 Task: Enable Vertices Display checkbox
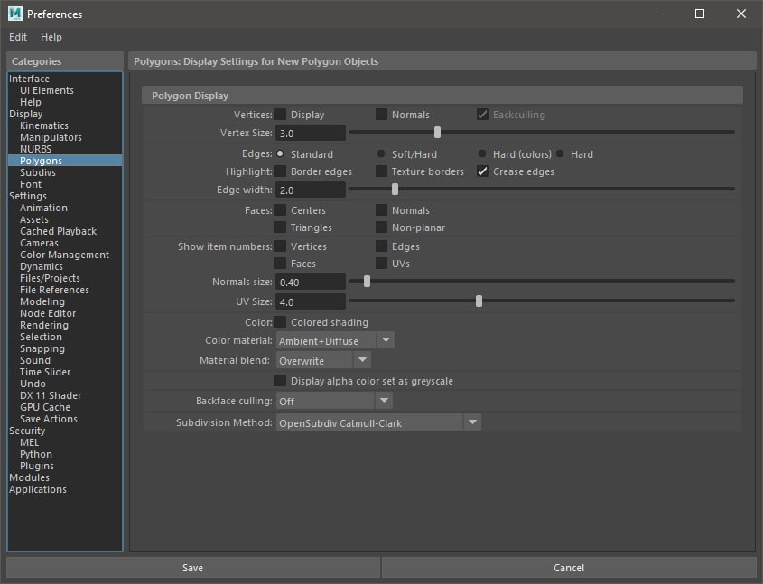pyautogui.click(x=280, y=115)
